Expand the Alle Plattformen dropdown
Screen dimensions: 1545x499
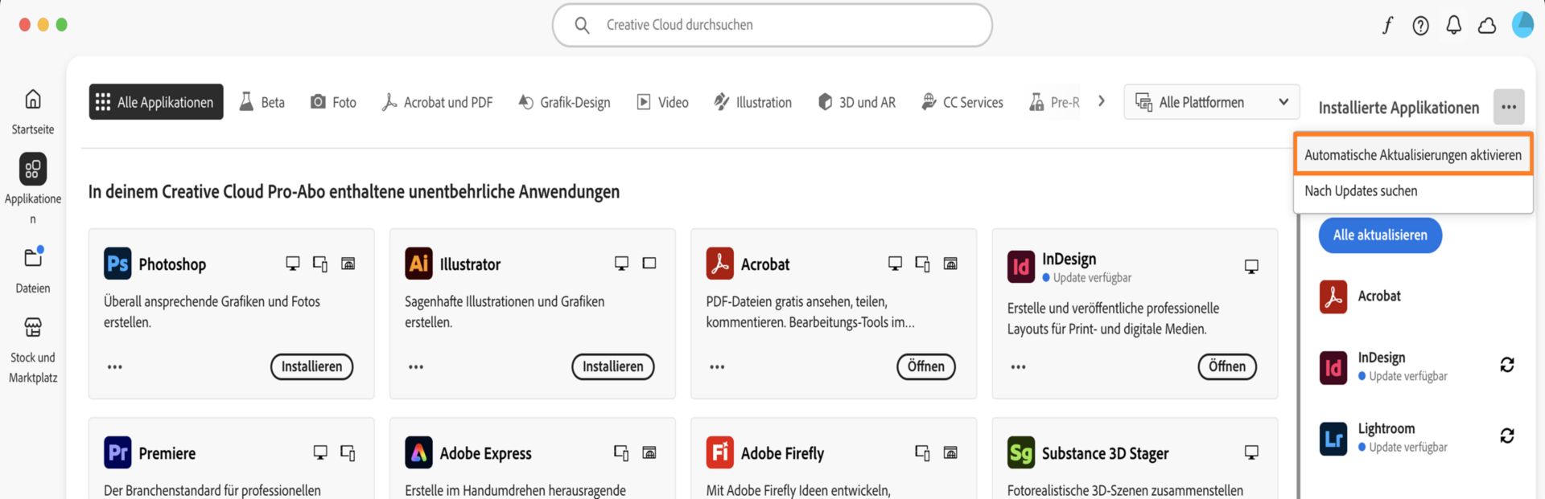(1212, 102)
